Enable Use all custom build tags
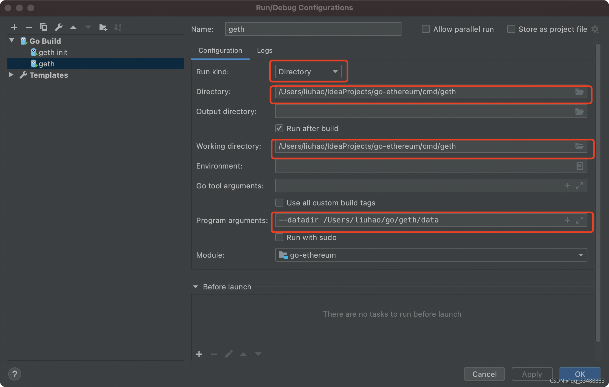The image size is (609, 387). coord(279,203)
